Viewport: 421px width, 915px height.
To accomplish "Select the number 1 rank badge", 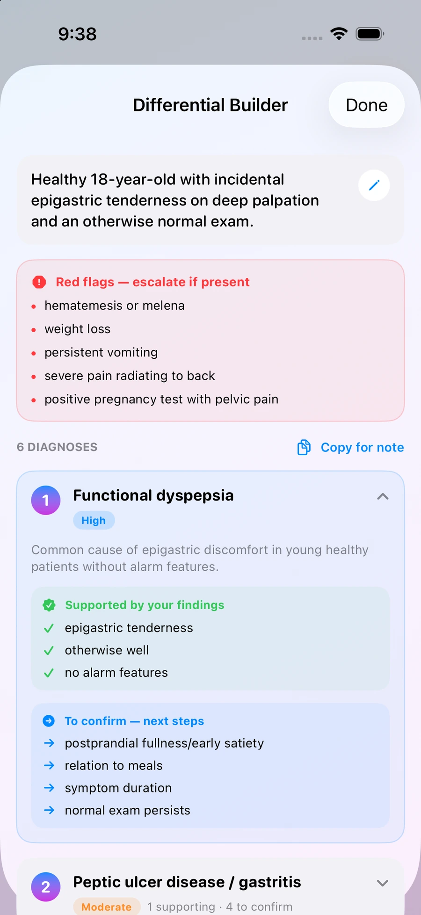I will tap(46, 500).
